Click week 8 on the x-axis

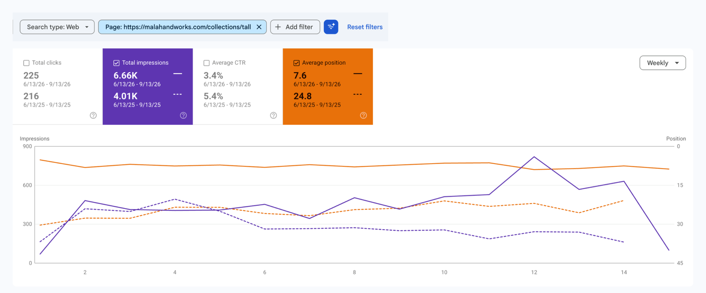click(x=354, y=272)
